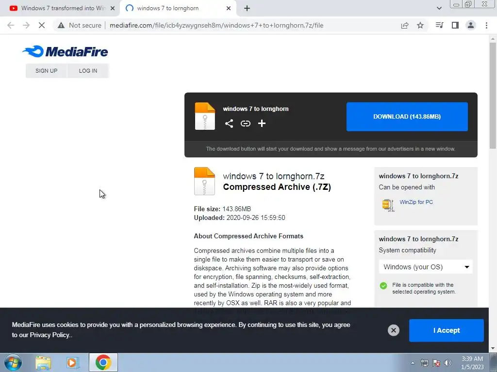Click DOWNLOAD (143.86MB) button

coord(407,116)
